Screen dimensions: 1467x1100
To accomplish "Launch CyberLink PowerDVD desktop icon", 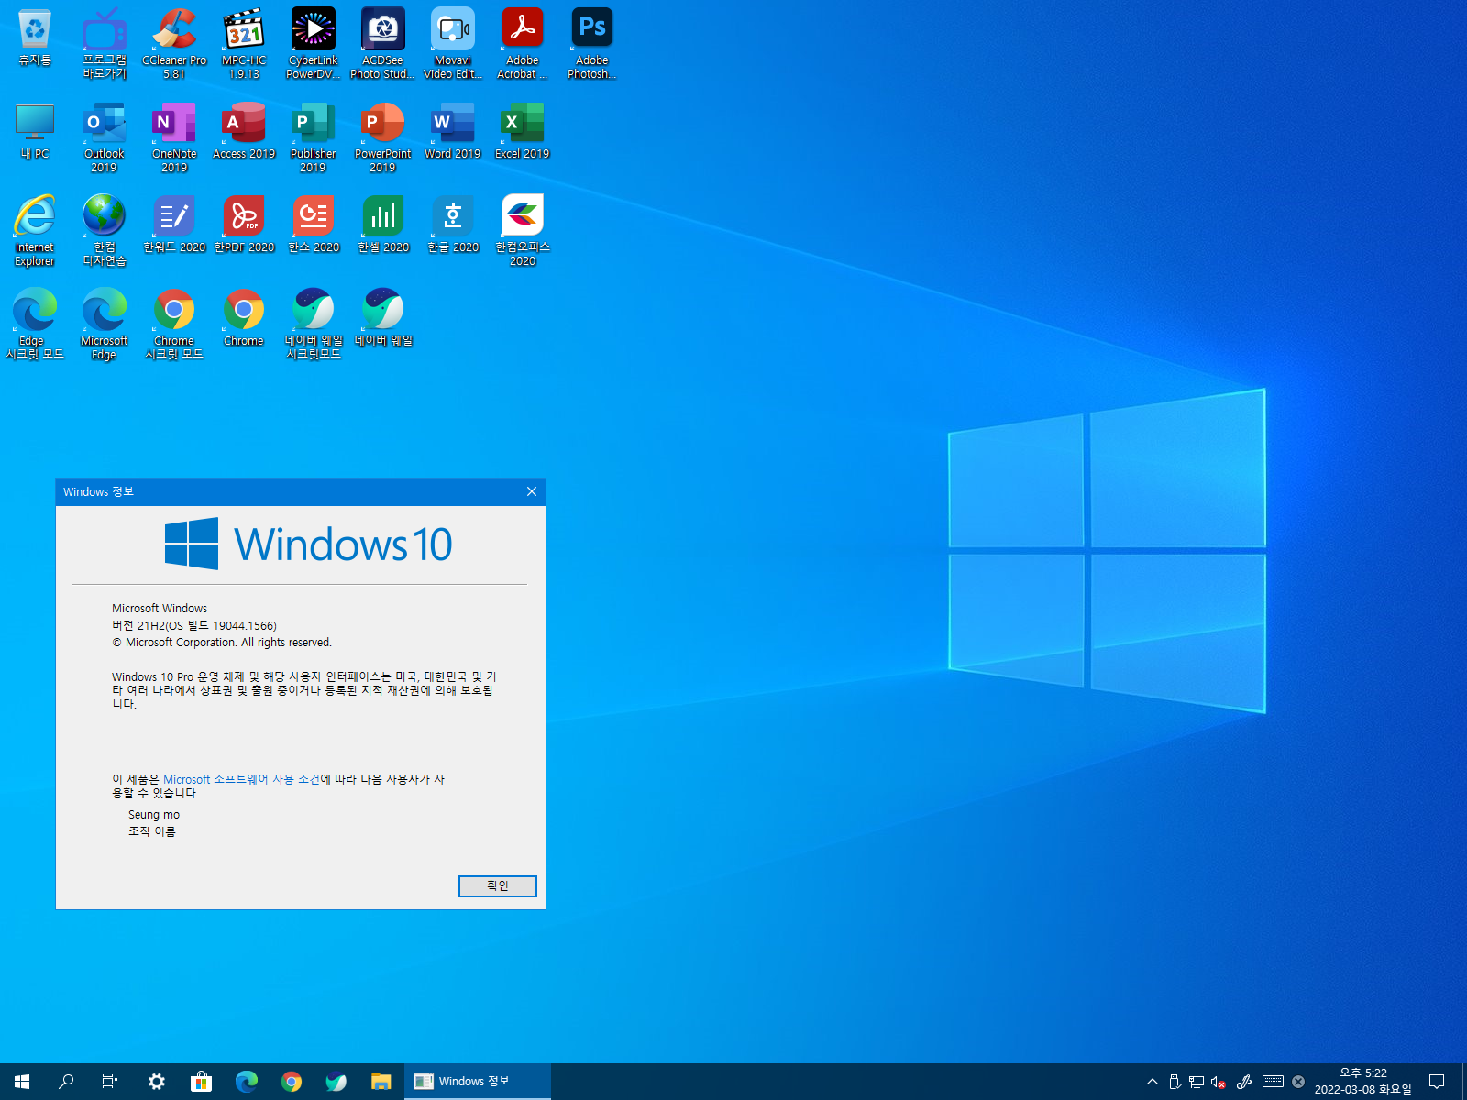I will click(x=314, y=43).
